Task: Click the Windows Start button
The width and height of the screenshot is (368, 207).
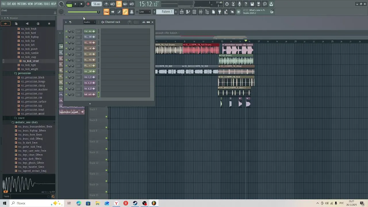Action: pos(4,203)
